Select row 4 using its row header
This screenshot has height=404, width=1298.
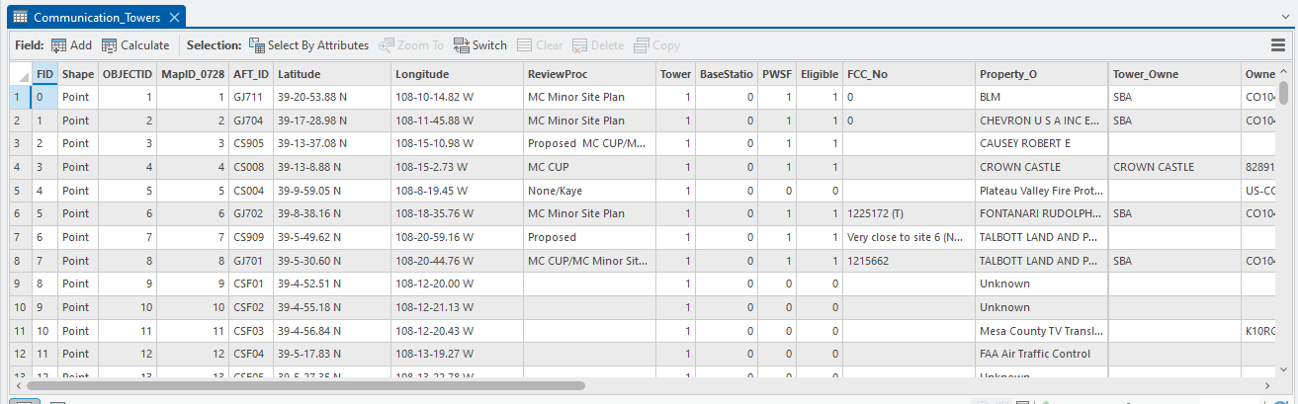[16, 167]
